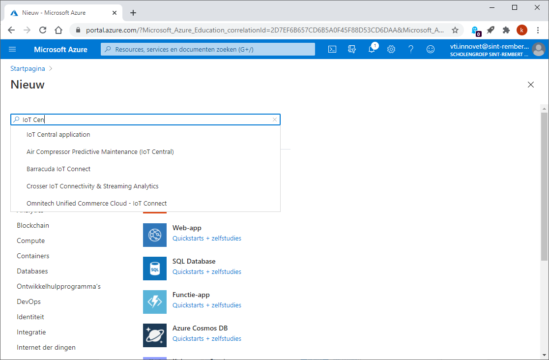The width and height of the screenshot is (549, 360).
Task: Click the scrollbar up arrow
Action: (x=544, y=109)
